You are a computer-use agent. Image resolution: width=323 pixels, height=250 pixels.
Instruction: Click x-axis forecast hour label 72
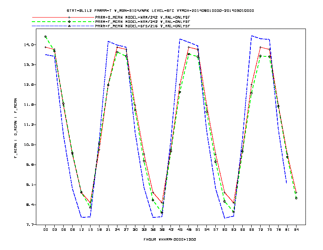click(260, 230)
